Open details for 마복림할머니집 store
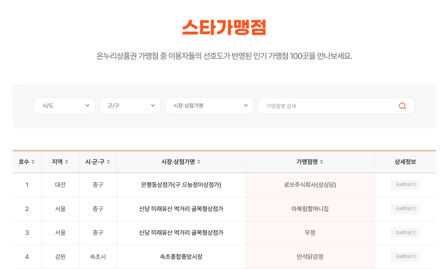This screenshot has height=269, width=444. pos(405,209)
